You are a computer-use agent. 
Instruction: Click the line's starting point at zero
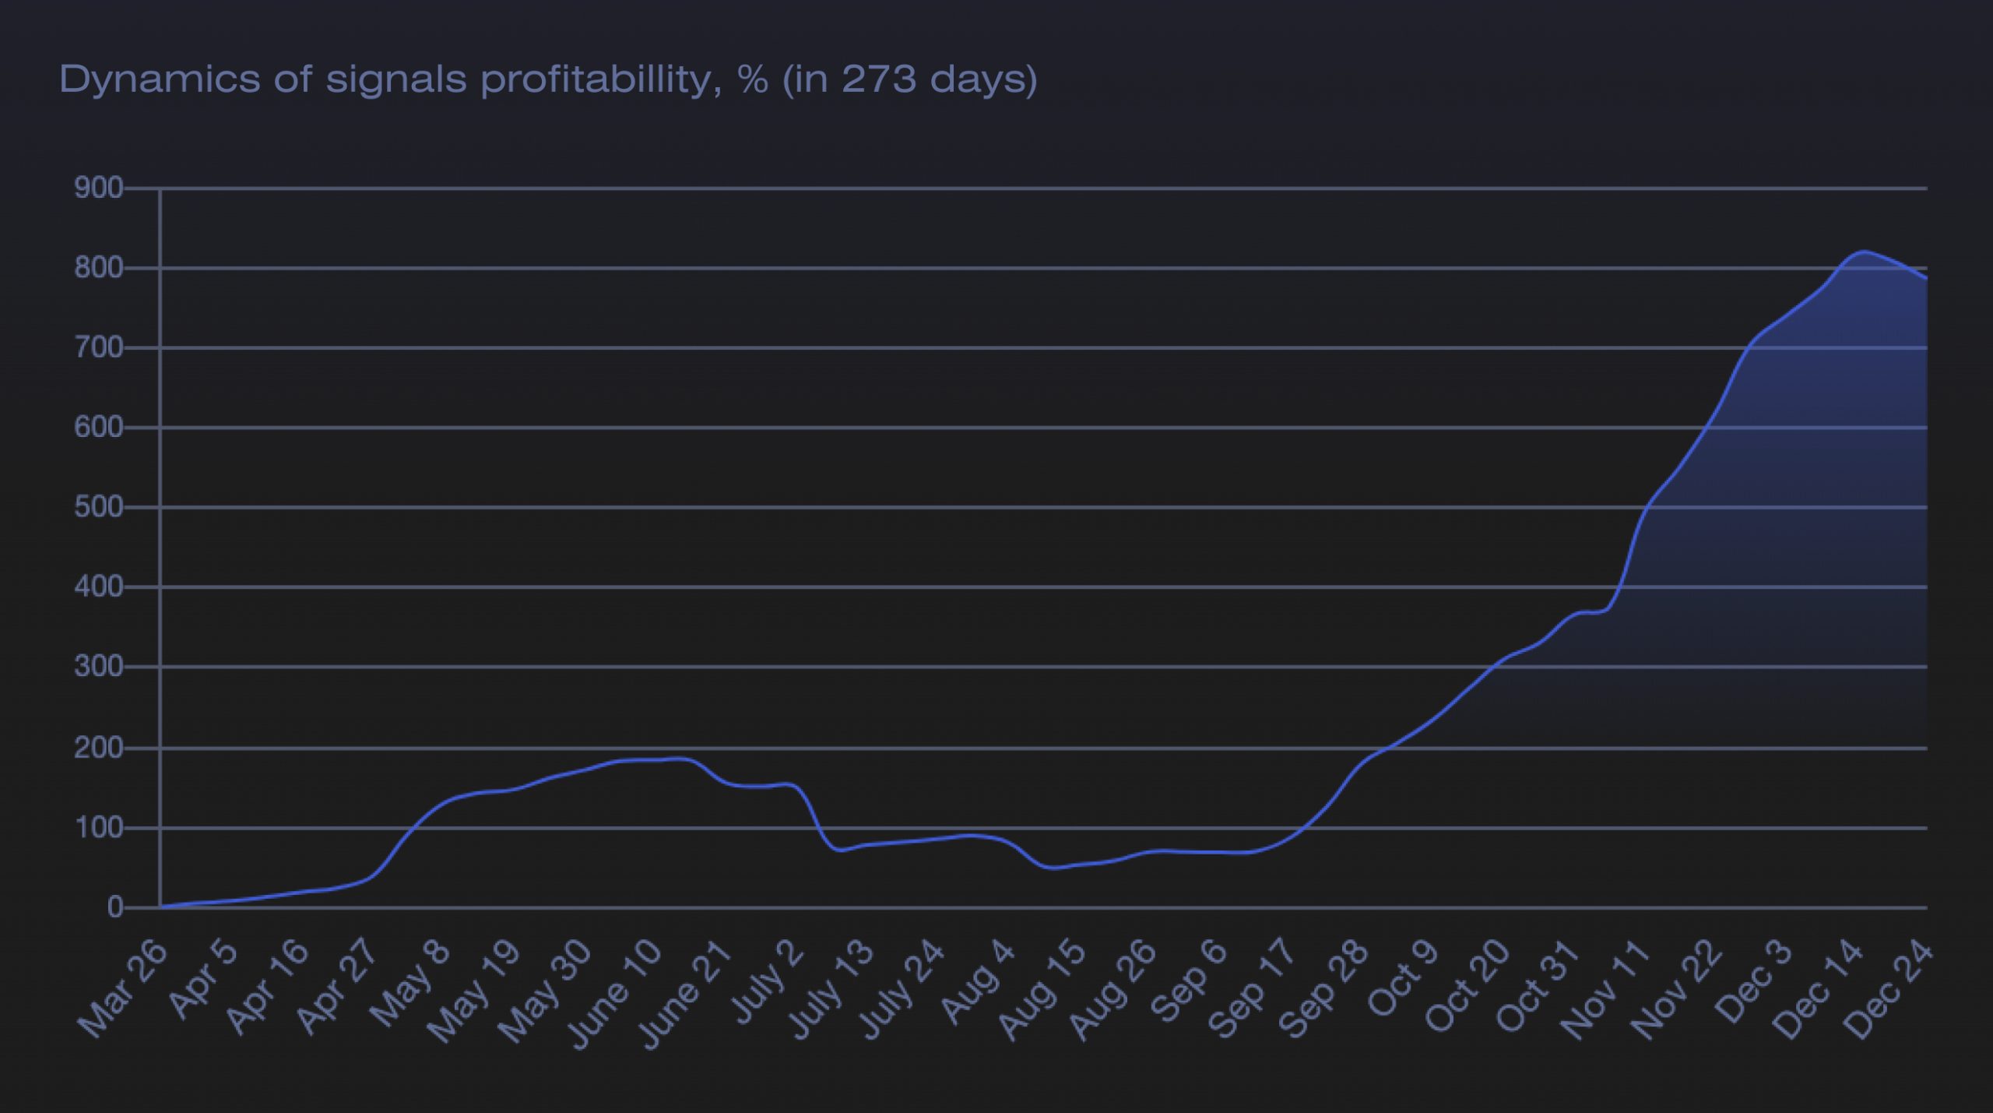(x=160, y=907)
